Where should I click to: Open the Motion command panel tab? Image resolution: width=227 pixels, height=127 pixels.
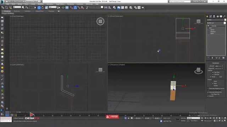pyautogui.click(x=217, y=17)
